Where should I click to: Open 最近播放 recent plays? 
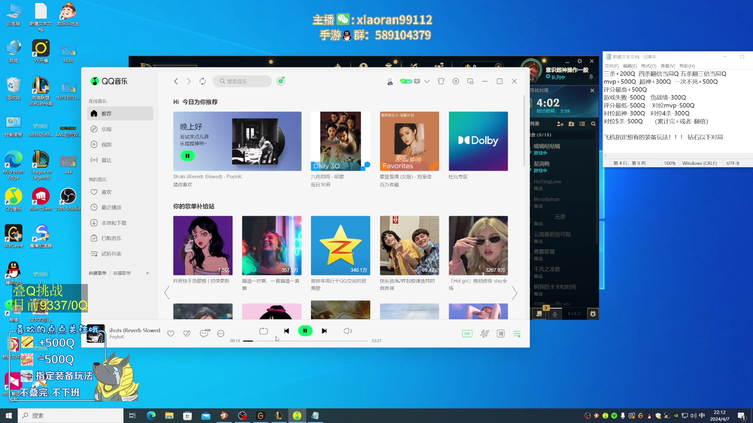click(x=120, y=207)
